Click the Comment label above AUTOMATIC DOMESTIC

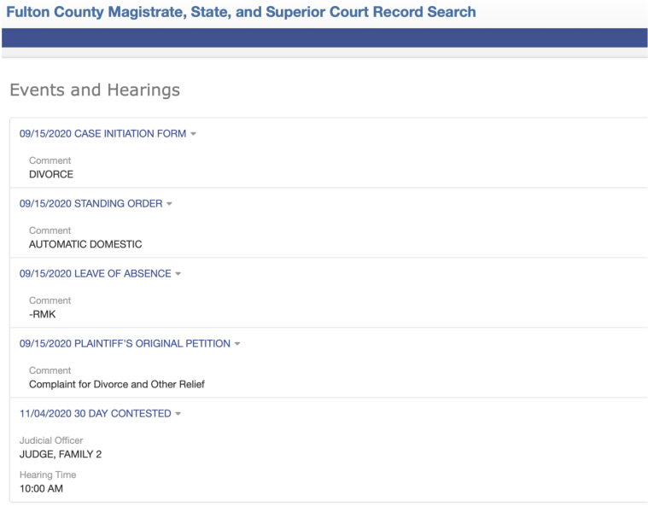pyautogui.click(x=50, y=230)
